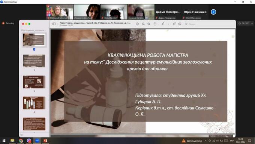Zoom in the PDF page
Screen dimensions: 255x144
pos(149,24)
